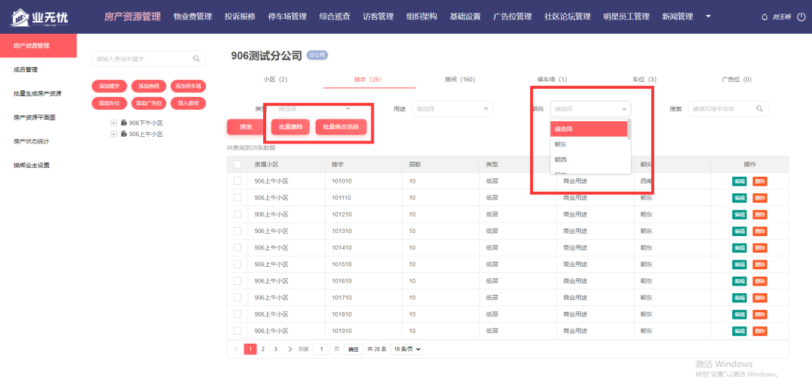
Task: Click 编辑 for row 101810
Action: click(740, 314)
